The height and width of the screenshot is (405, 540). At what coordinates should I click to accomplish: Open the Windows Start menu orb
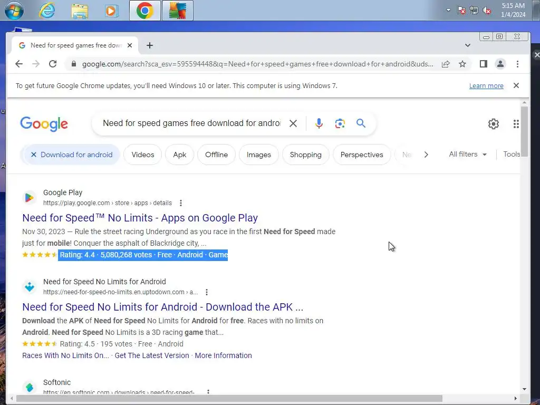(x=14, y=10)
